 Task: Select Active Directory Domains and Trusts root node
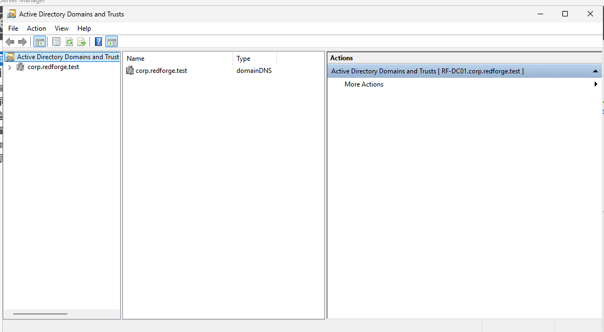point(68,57)
